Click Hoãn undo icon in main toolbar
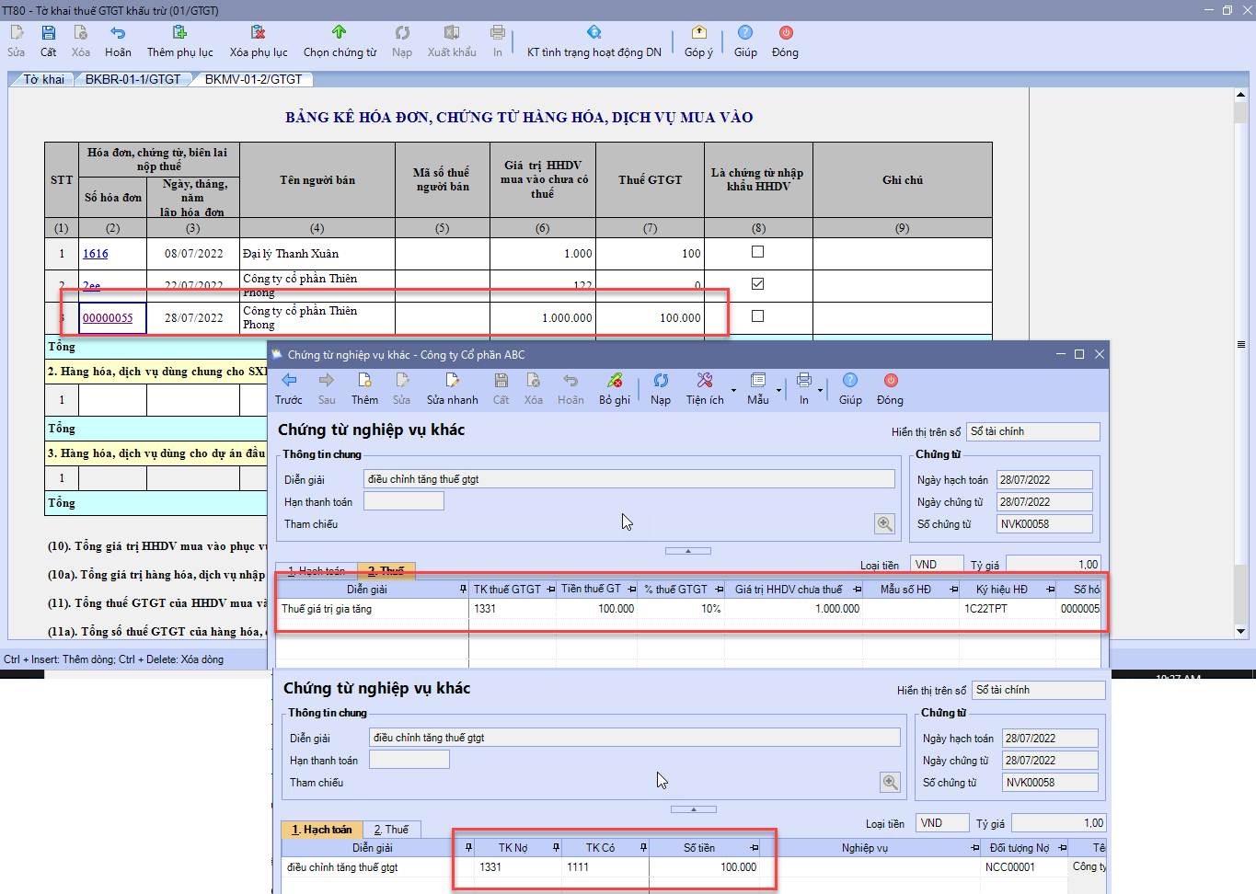Image resolution: width=1256 pixels, height=894 pixels. pos(118,33)
